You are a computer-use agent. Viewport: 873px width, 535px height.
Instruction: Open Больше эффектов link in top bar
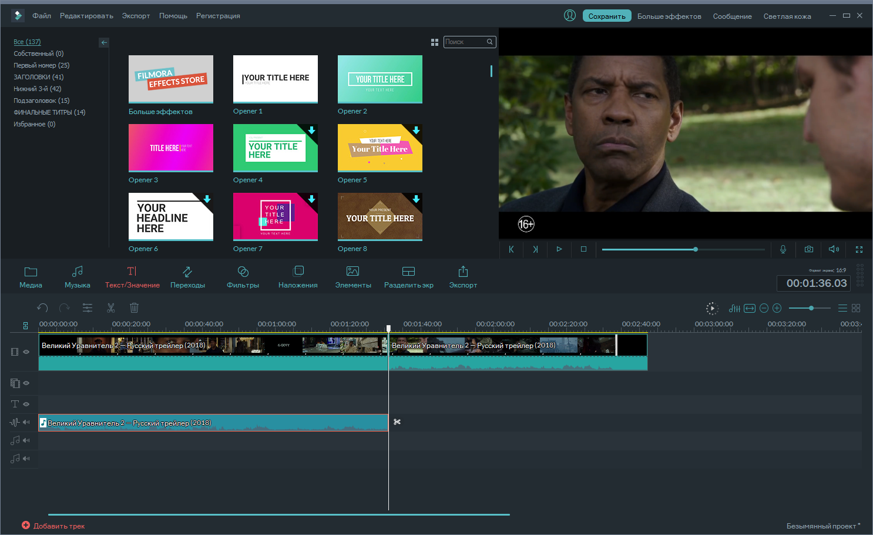click(669, 16)
